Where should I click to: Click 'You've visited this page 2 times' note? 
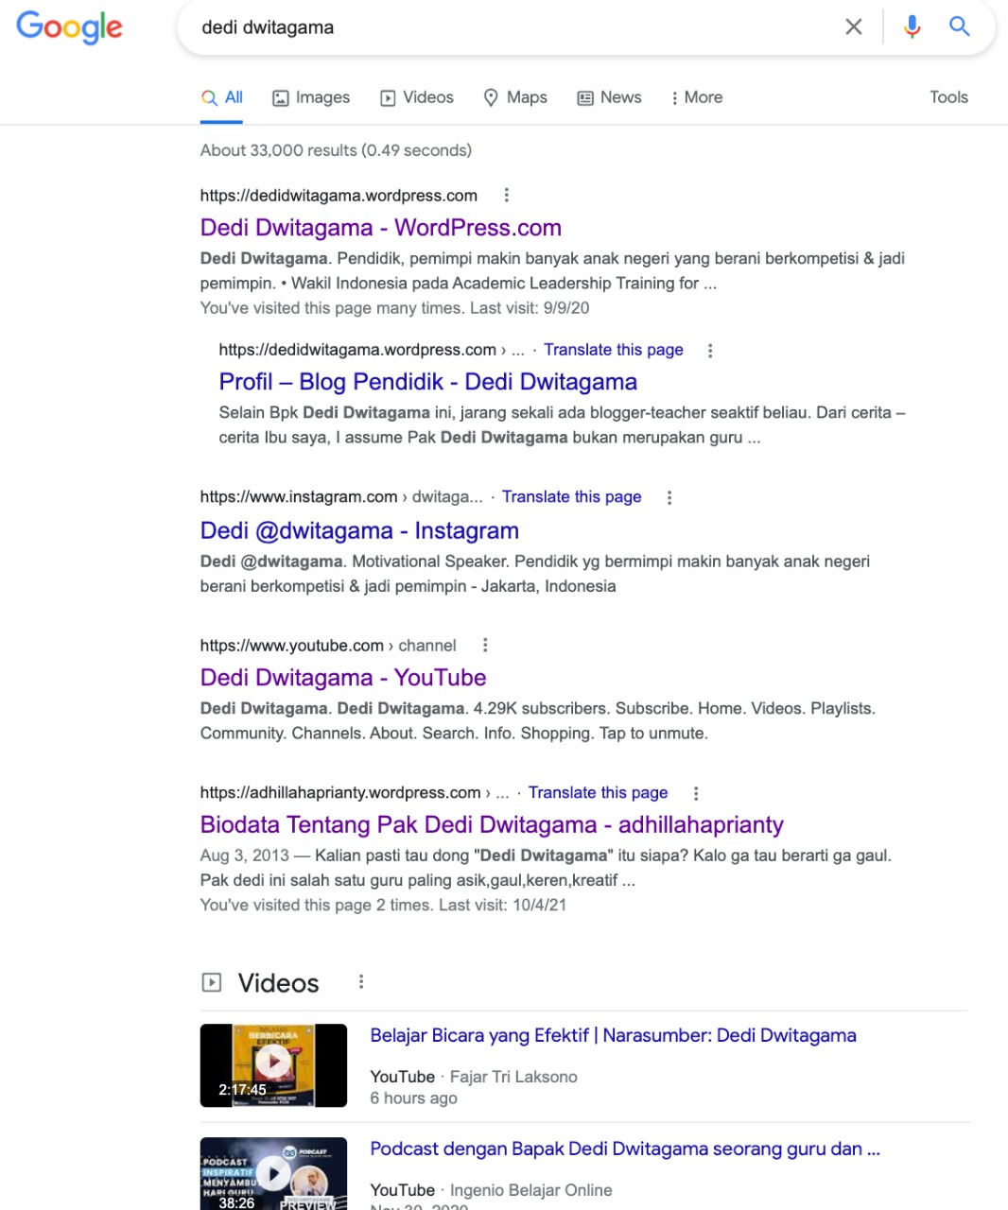[x=318, y=905]
